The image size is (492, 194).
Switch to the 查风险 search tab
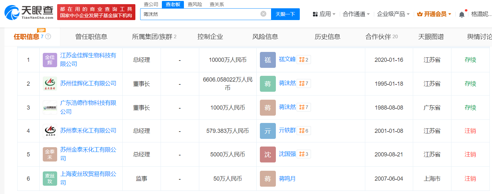[195, 4]
